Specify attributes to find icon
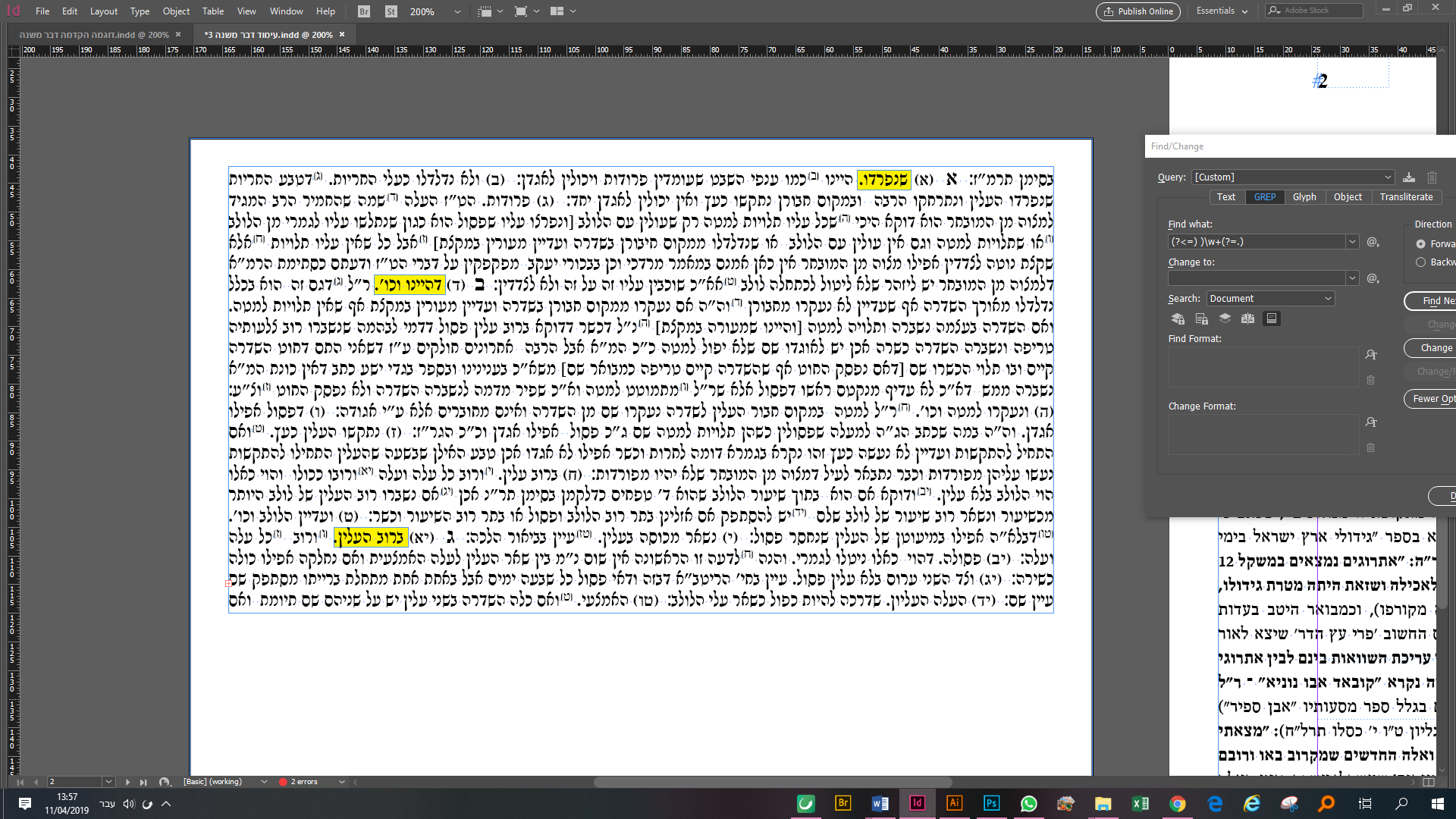 click(x=1371, y=355)
